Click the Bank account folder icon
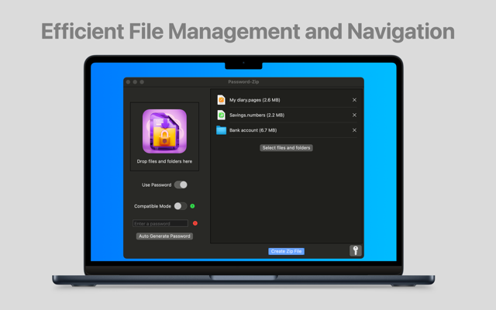 221,130
